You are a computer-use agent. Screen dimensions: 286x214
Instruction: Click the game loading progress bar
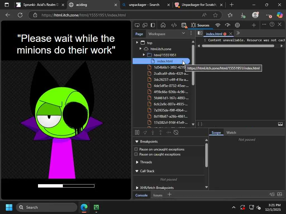[x=66, y=186]
